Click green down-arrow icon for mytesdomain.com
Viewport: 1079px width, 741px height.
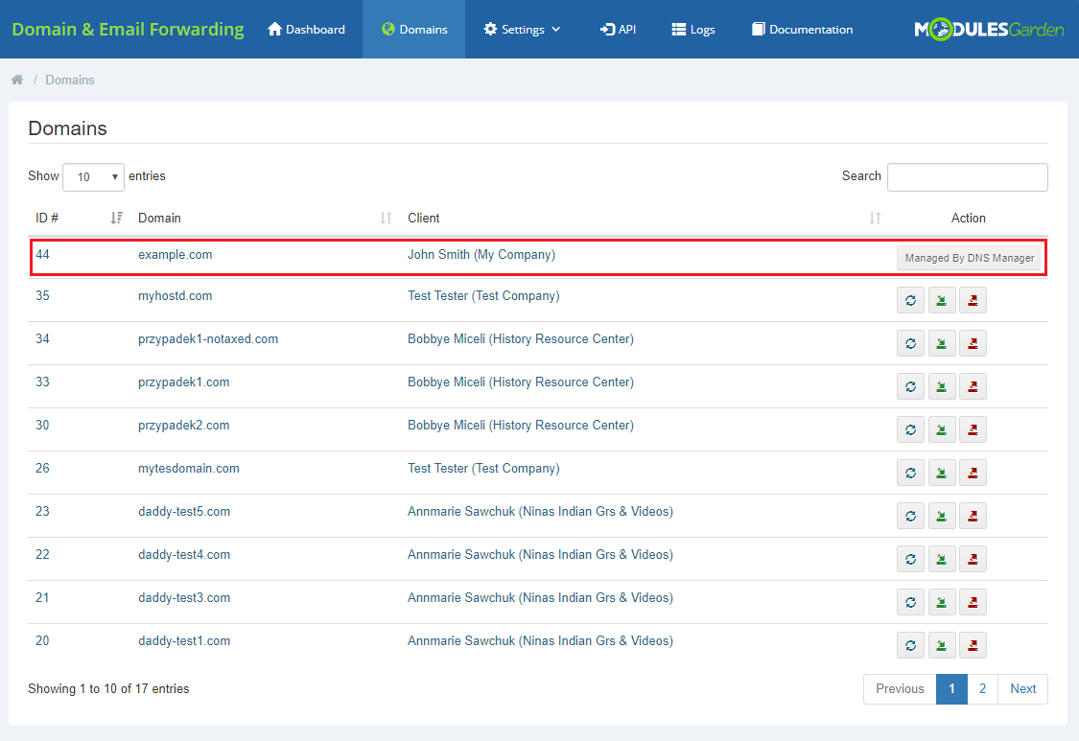[x=942, y=473]
